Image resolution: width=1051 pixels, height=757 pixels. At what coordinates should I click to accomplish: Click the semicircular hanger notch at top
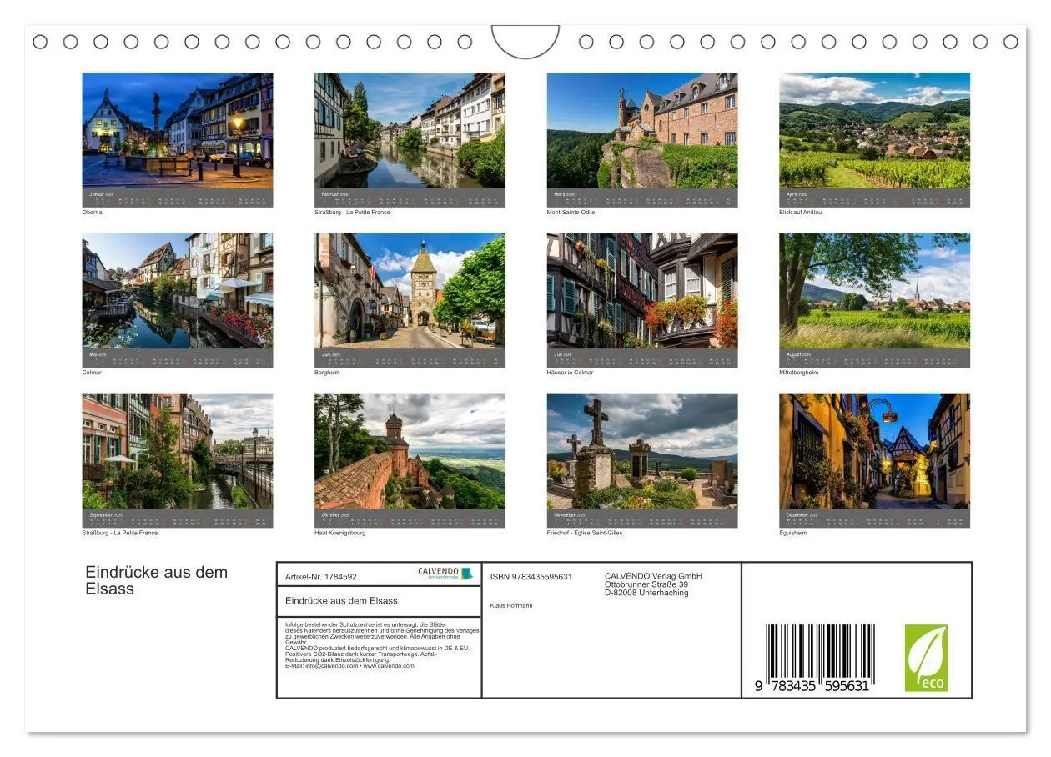tap(525, 42)
